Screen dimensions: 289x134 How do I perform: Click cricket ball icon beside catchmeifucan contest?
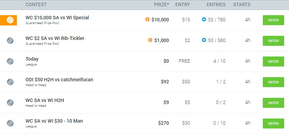(x=10, y=82)
